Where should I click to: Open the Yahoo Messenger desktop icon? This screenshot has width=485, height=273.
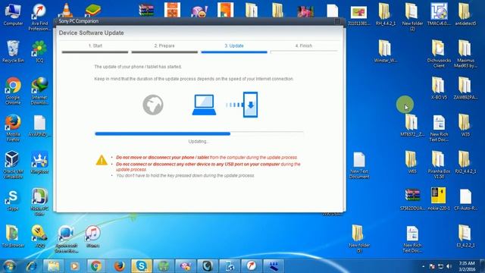click(x=199, y=11)
